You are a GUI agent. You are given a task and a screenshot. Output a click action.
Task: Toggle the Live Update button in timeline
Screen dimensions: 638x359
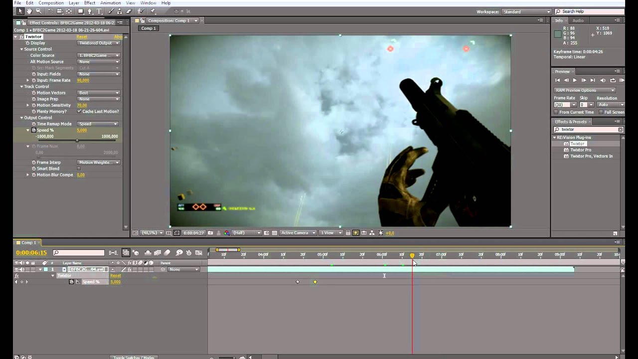(x=126, y=253)
